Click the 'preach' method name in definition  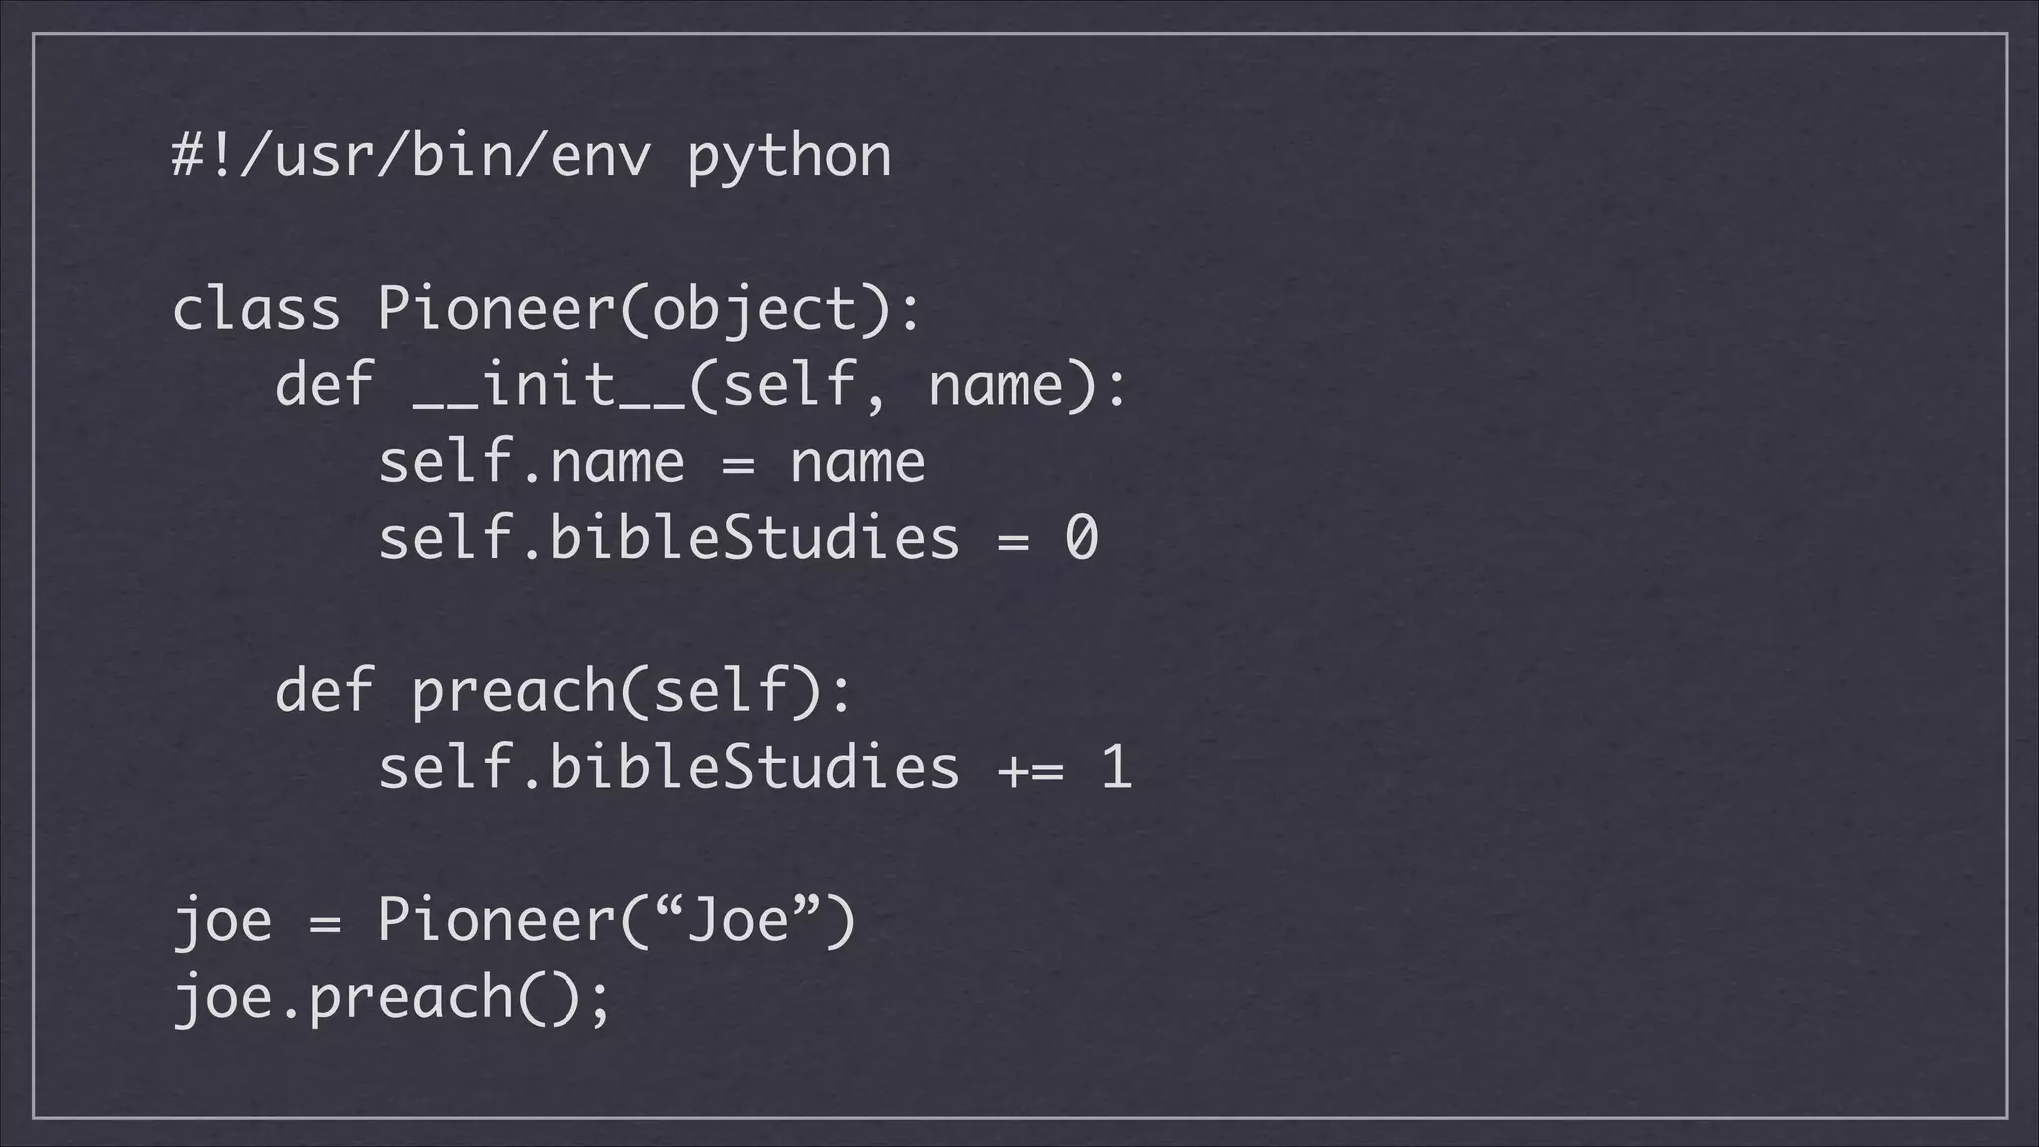click(x=515, y=691)
